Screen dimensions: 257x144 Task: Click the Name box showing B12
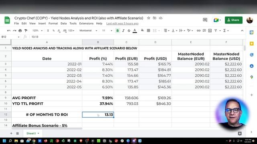[10, 37]
